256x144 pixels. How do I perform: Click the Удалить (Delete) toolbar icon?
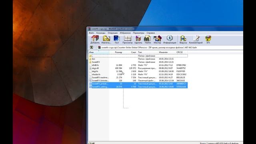[x=138, y=40]
